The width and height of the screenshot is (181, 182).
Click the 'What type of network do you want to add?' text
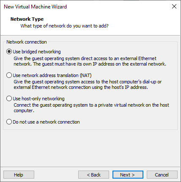pyautogui.click(x=64, y=26)
